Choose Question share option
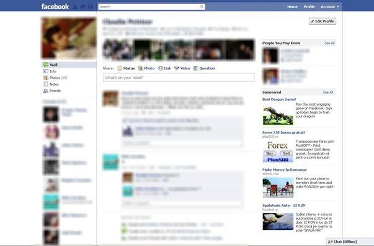The width and height of the screenshot is (374, 246). pos(207,68)
